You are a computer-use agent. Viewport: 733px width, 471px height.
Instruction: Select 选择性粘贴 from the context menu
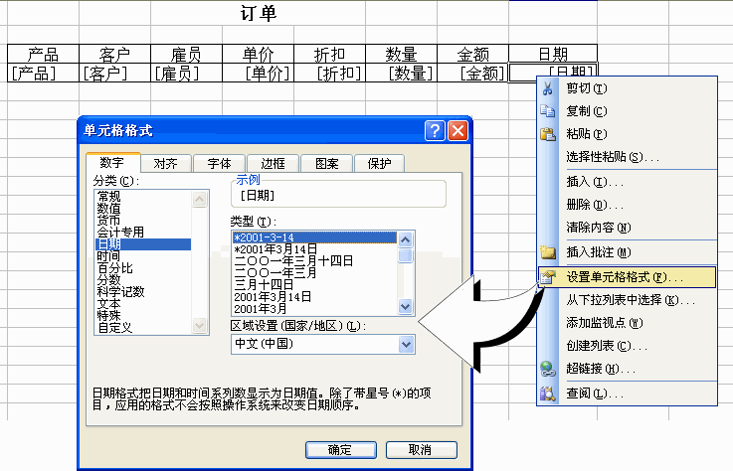(x=613, y=157)
